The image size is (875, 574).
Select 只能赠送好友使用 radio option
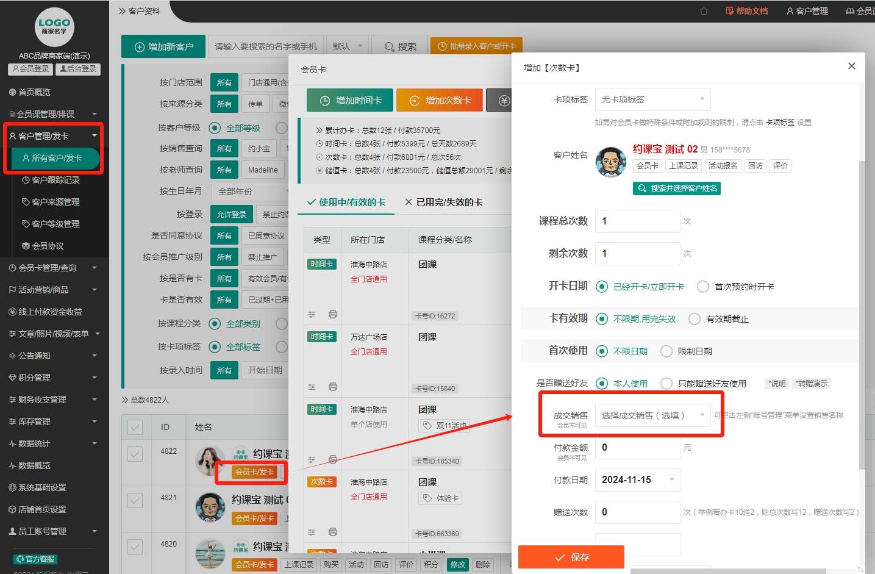[666, 384]
